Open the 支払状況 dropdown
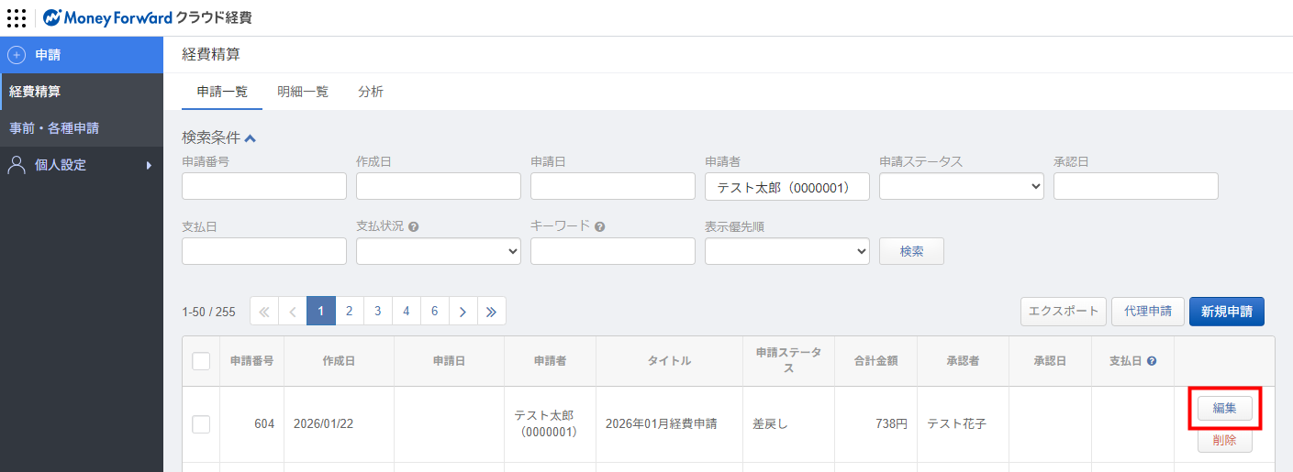 (438, 251)
